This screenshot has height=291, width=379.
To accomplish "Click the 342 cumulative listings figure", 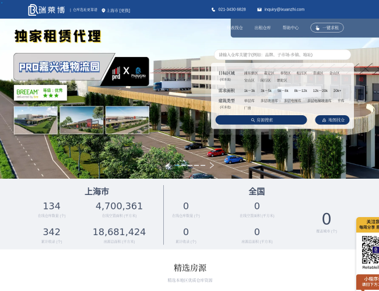I will [51, 232].
